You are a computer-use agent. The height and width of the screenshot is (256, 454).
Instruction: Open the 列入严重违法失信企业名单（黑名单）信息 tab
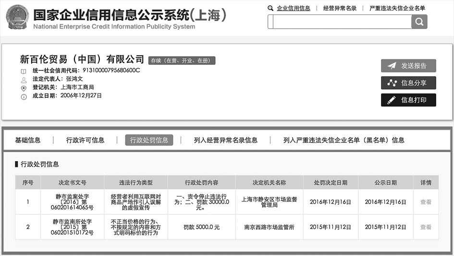(344, 140)
